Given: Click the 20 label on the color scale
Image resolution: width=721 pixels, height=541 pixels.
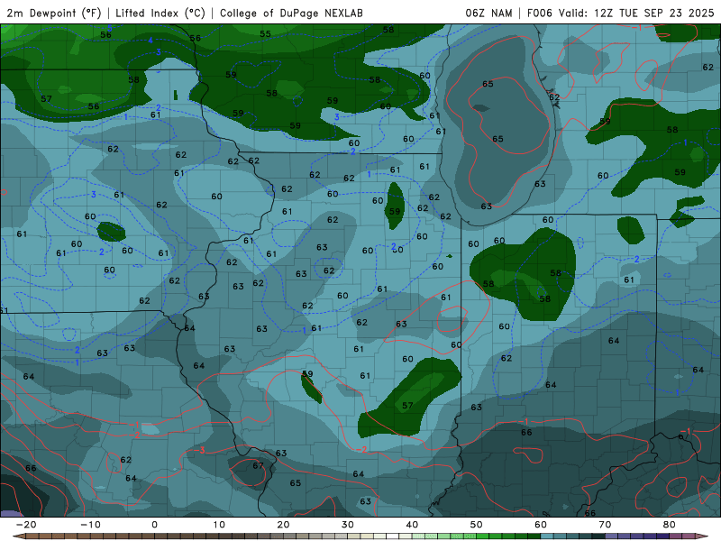Looking at the screenshot, I should 283,525.
